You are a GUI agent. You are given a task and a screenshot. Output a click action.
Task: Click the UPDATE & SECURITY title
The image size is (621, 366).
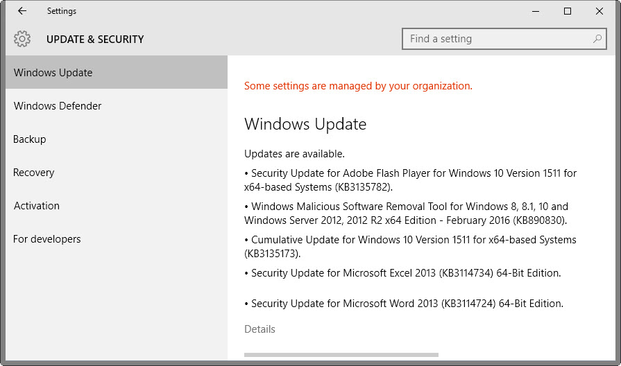[95, 40]
